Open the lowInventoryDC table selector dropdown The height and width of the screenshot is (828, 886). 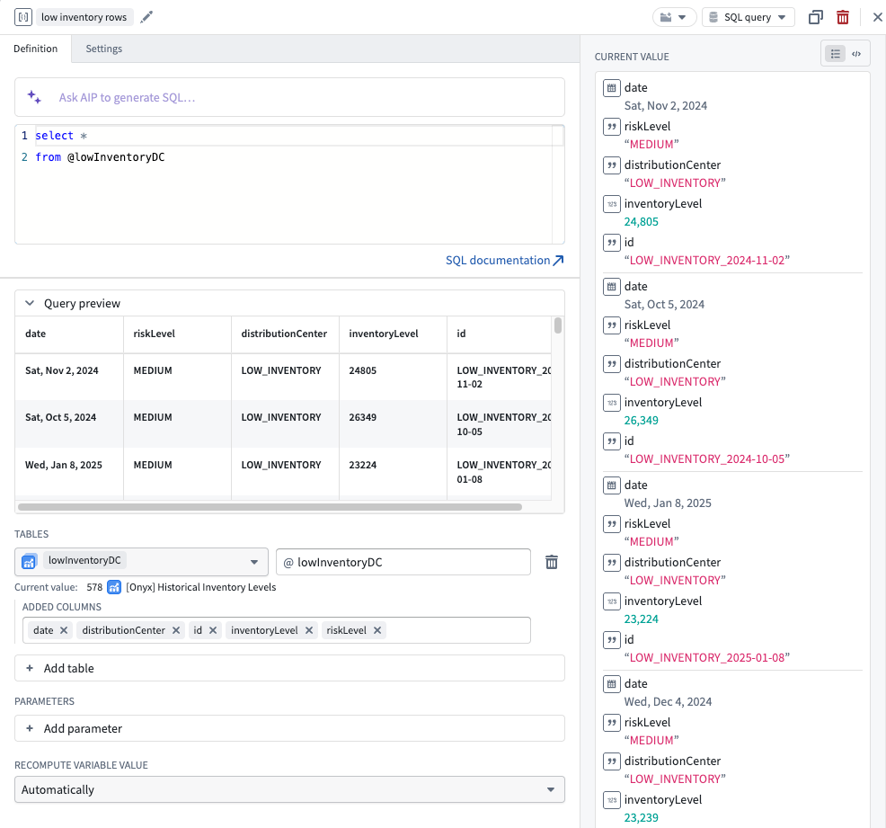tap(141, 562)
